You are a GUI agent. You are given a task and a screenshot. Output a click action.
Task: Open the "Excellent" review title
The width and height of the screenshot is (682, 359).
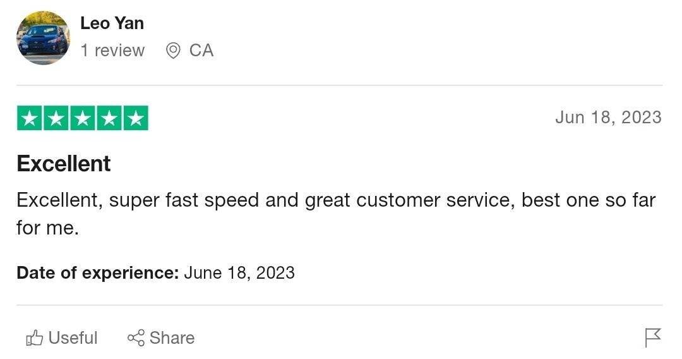pyautogui.click(x=64, y=164)
